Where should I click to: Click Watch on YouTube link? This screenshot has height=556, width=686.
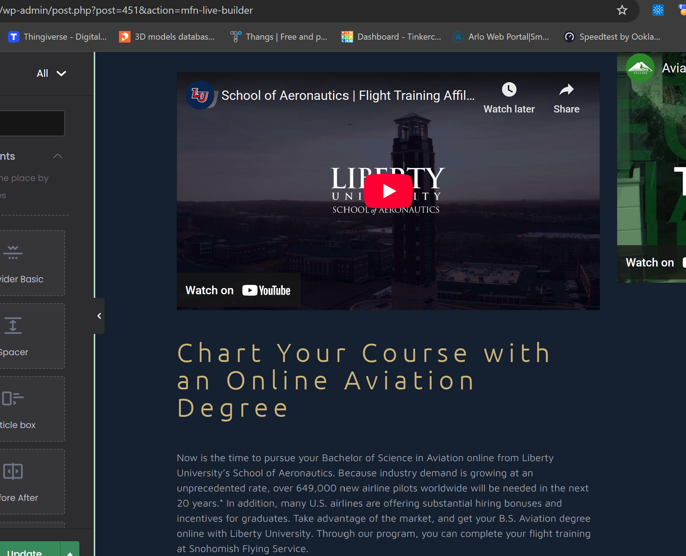point(238,290)
